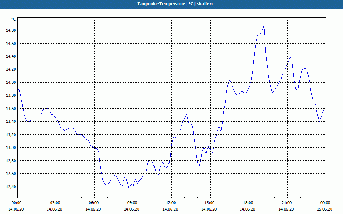The height and width of the screenshot is (214, 343).
Task: Select the 12:00 time label
Action: tap(170, 203)
